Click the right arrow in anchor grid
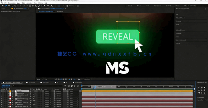The image size is (208, 108). coord(204,90)
